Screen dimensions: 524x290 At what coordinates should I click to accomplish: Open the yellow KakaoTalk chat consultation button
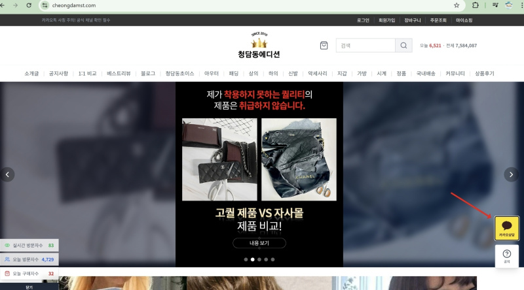coord(506,228)
